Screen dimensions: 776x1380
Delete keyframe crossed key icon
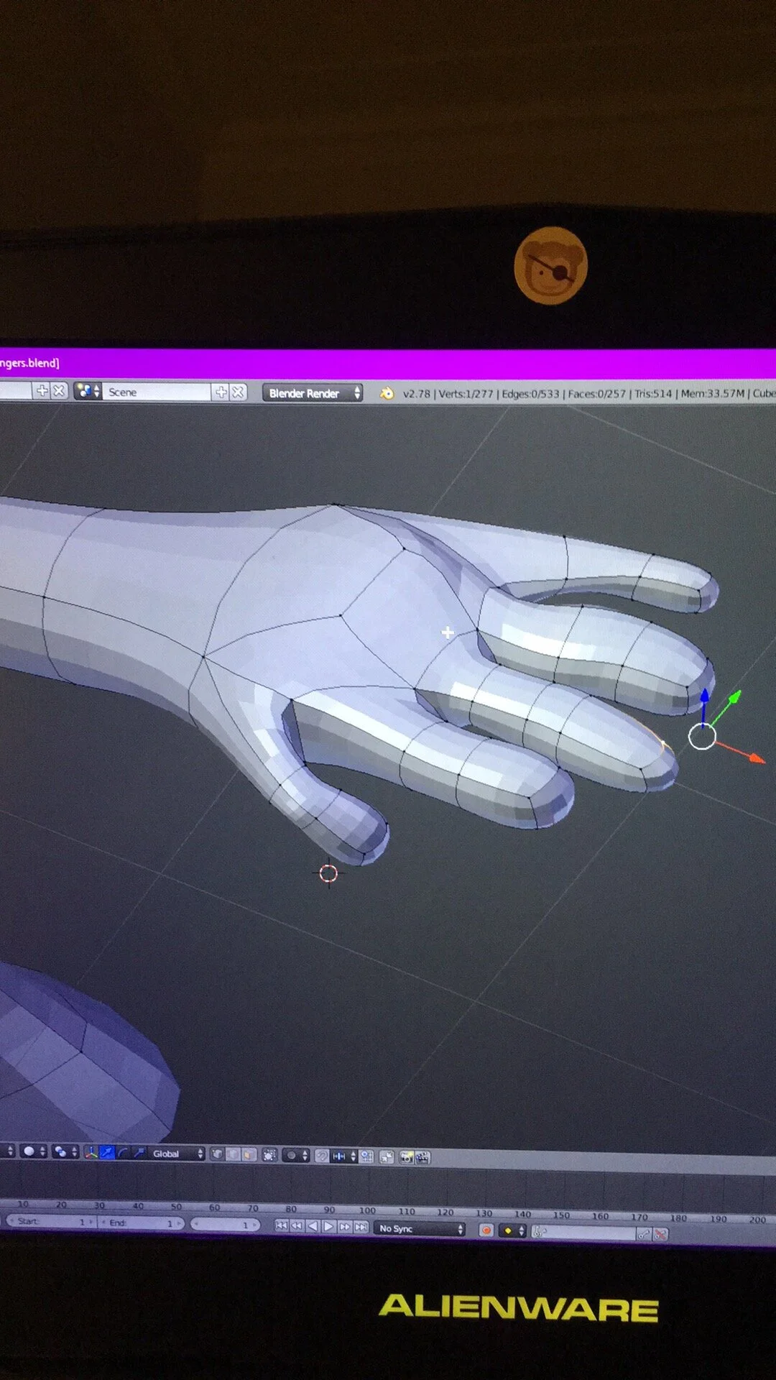(x=661, y=1234)
